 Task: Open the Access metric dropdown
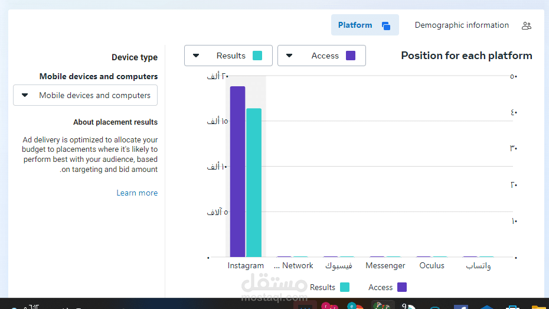click(x=321, y=56)
